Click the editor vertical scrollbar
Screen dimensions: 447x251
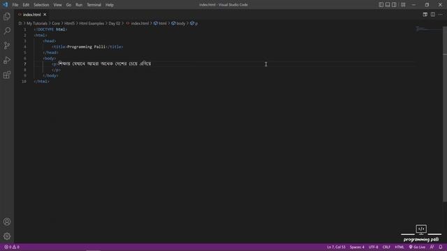445,114
